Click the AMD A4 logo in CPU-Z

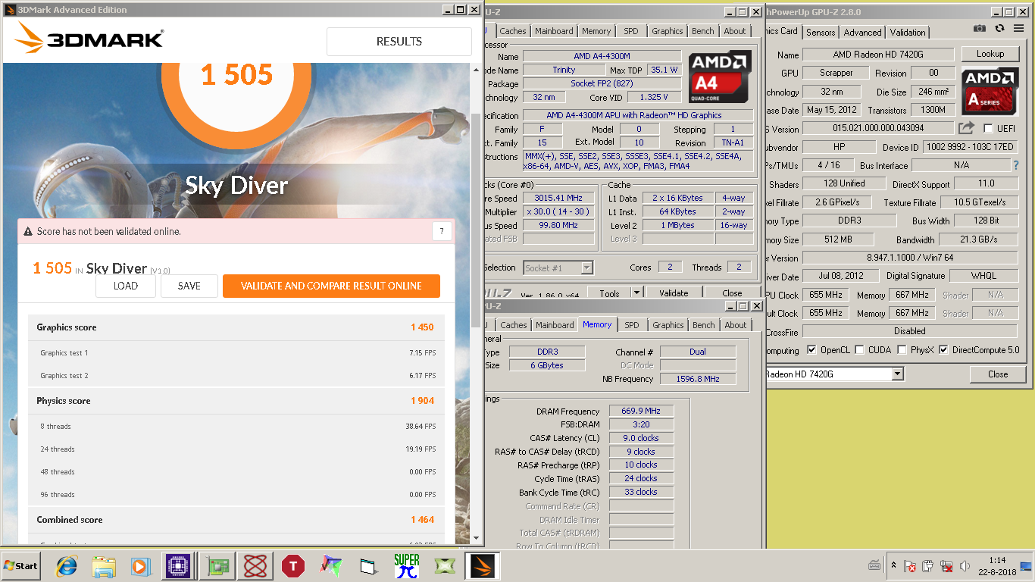tap(720, 77)
